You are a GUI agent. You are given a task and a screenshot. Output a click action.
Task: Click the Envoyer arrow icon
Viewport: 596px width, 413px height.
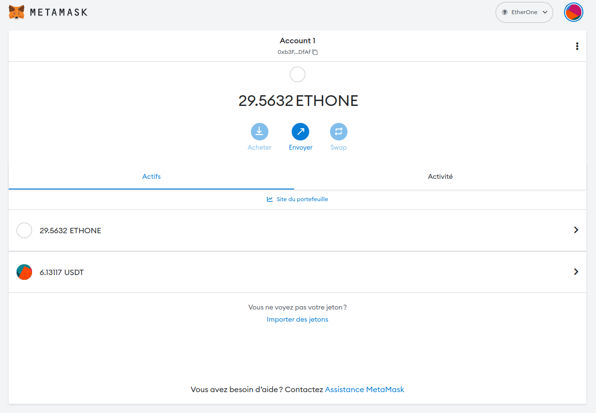click(300, 131)
